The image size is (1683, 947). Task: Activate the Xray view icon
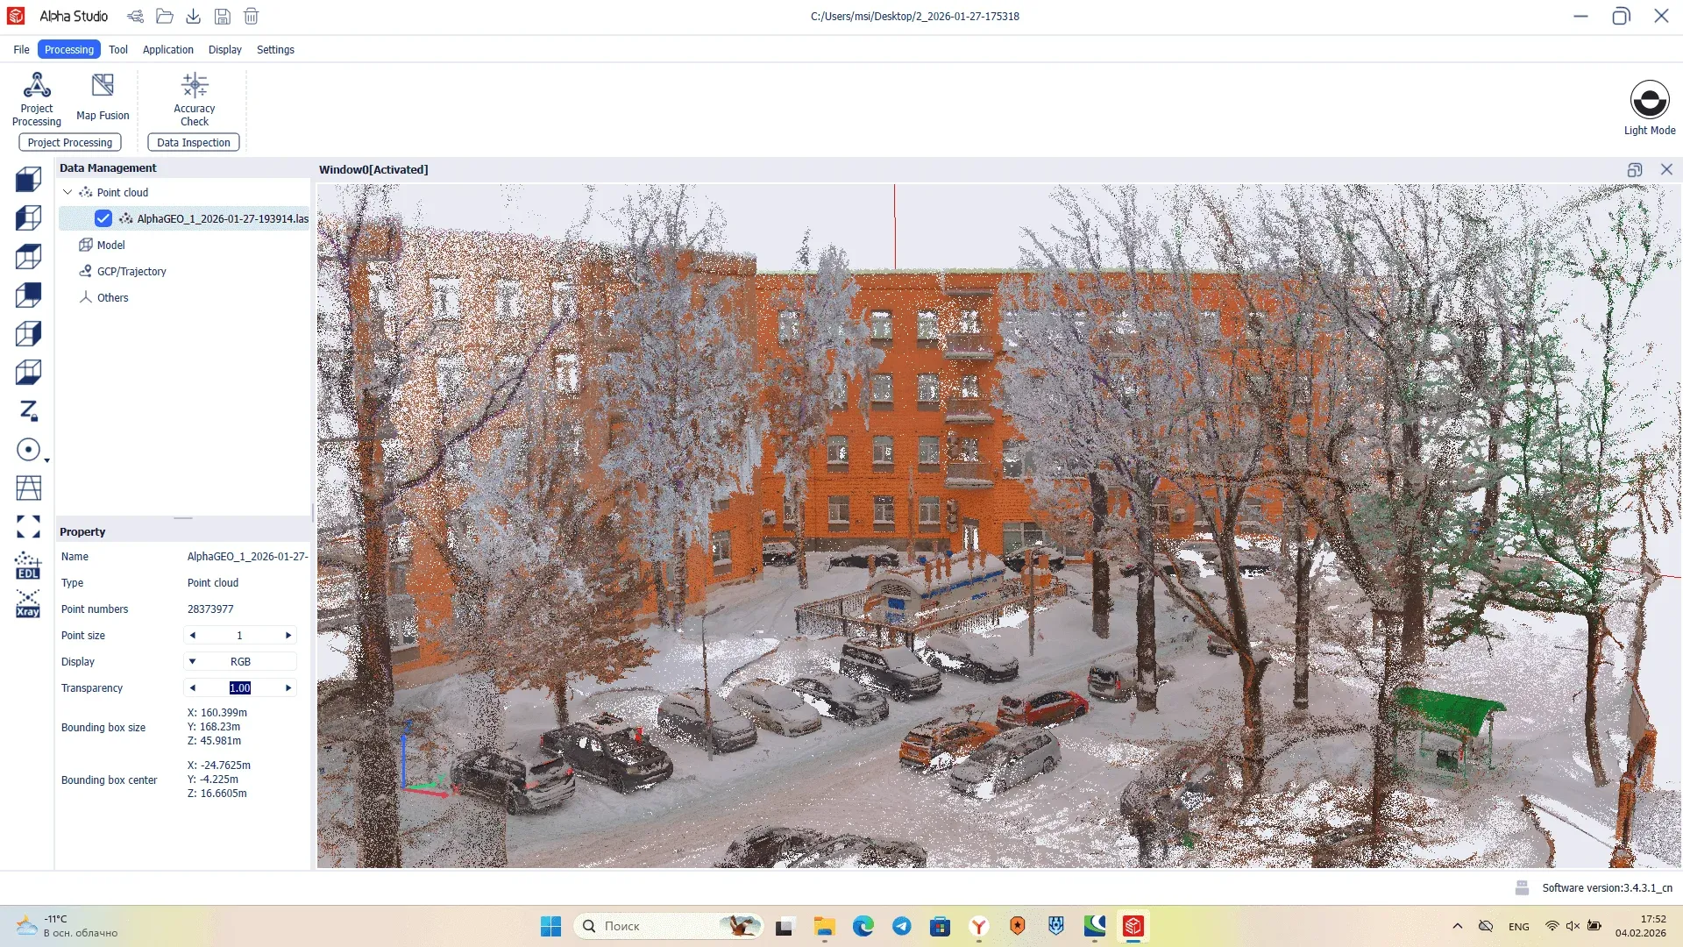point(28,604)
